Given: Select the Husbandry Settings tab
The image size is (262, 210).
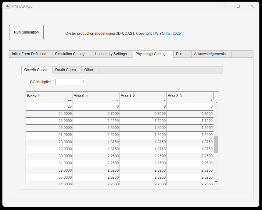Looking at the screenshot, I should [111, 54].
